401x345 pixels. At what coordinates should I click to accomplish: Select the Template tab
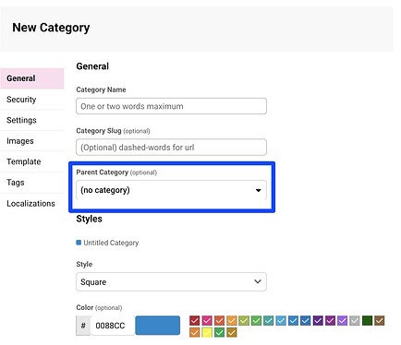point(32,161)
